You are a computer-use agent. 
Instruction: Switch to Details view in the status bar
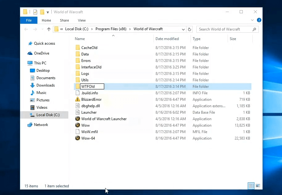(x=251, y=186)
